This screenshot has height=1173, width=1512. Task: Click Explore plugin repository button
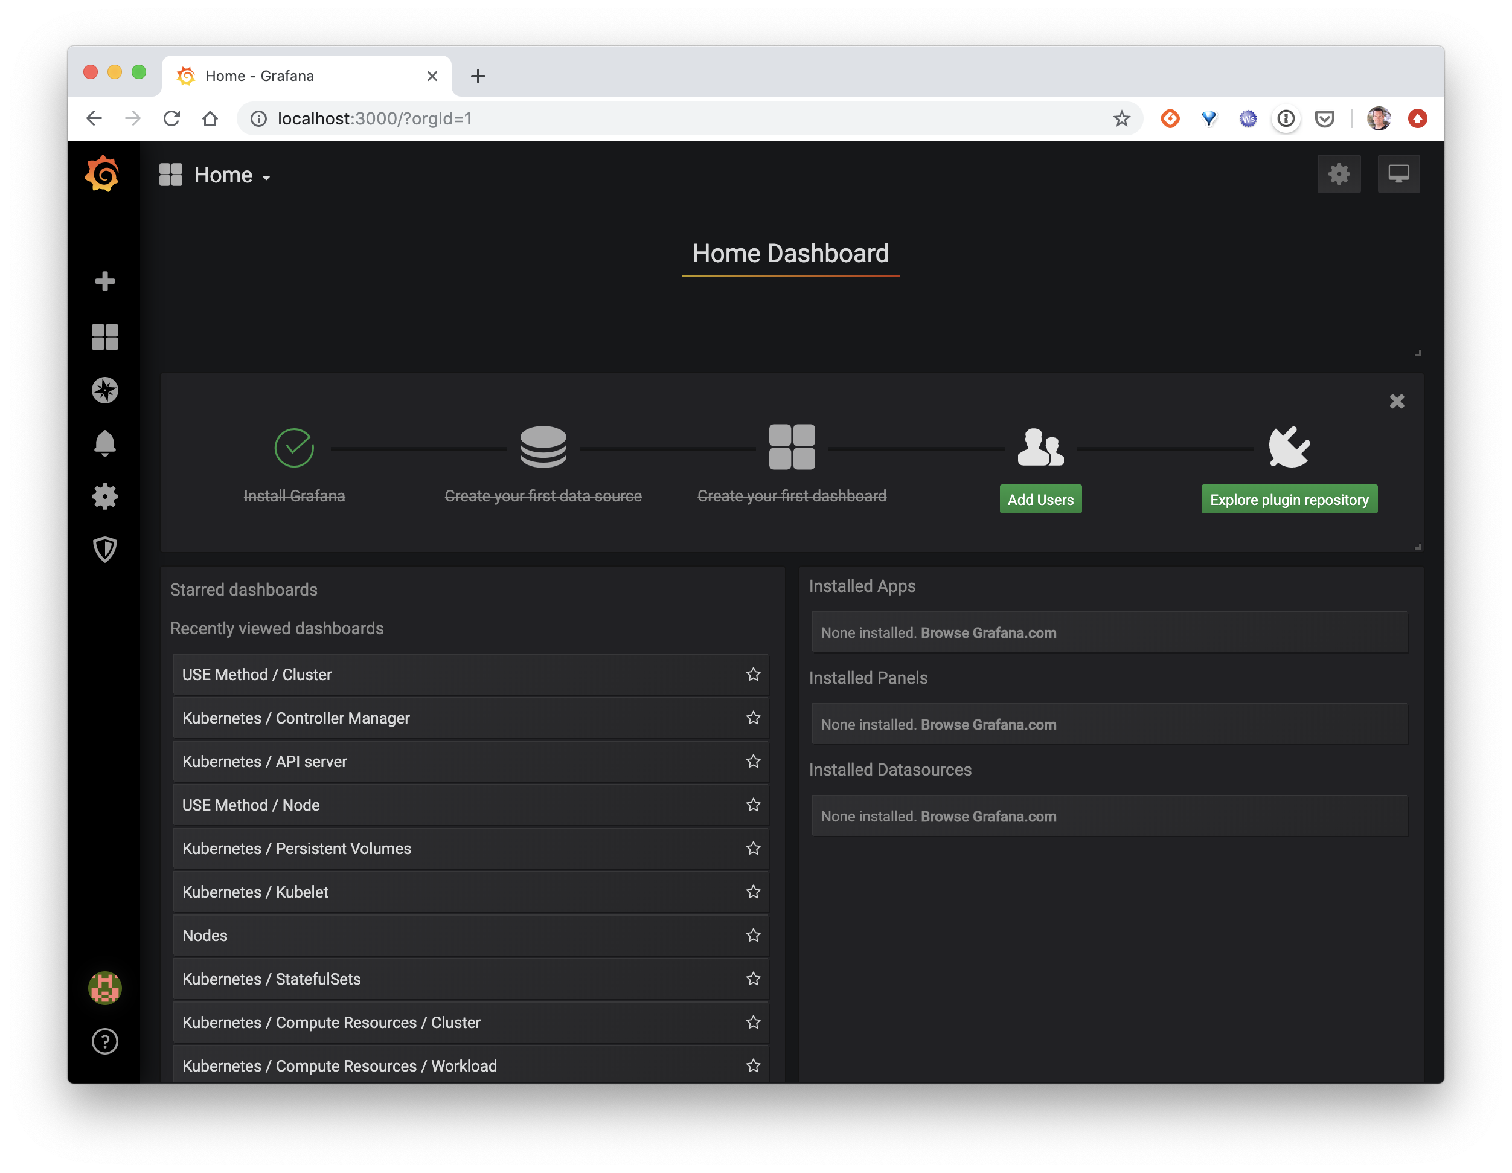(1289, 500)
